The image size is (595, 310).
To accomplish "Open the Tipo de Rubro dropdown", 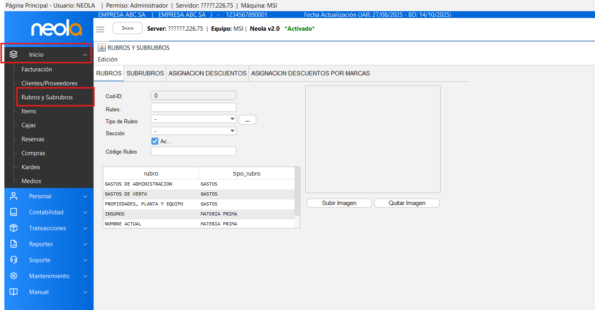I will [193, 119].
